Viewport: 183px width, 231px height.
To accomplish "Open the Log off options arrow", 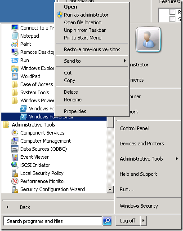I will pyautogui.click(x=143, y=221).
